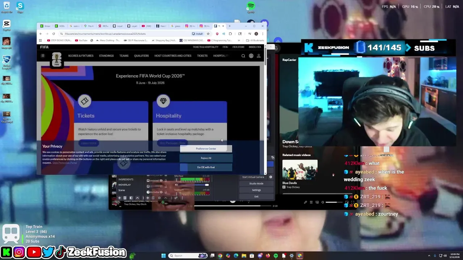Viewport: 463px width, 260px height.
Task: Open Google Chrome from the taskbar
Action: click(220, 256)
